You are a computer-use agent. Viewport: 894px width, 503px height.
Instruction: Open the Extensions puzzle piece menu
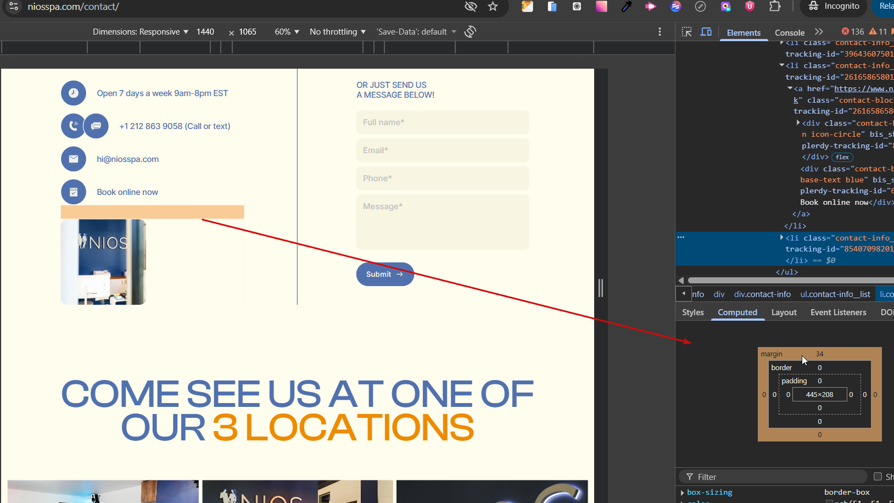(x=774, y=7)
